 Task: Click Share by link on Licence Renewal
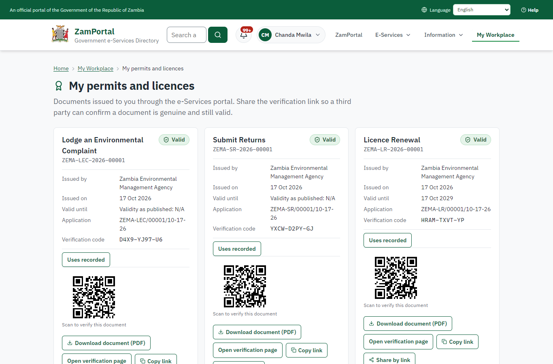(389, 358)
